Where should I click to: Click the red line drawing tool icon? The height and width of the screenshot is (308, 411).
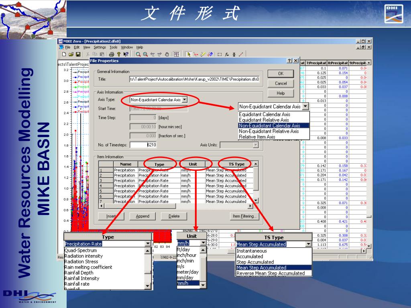click(241, 54)
